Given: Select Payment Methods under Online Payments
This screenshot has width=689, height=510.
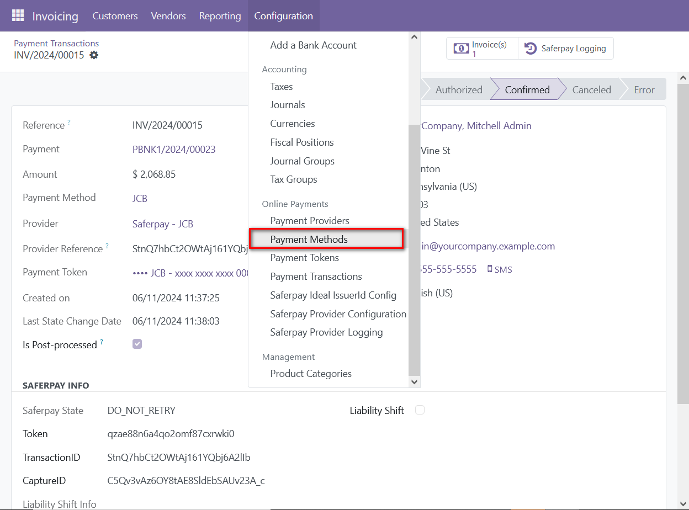Looking at the screenshot, I should (309, 238).
